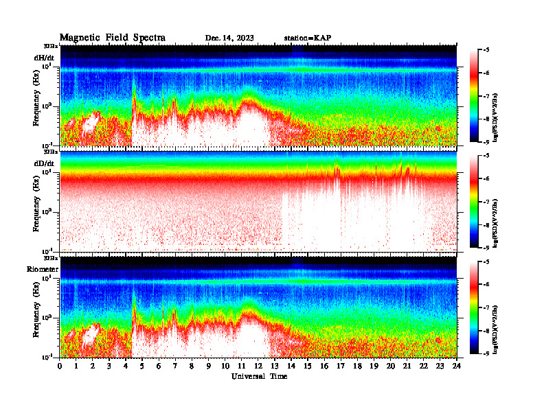The height and width of the screenshot is (420, 544).
Task: Click the "11" tick on Universal Time axis
Action: pos(242,366)
